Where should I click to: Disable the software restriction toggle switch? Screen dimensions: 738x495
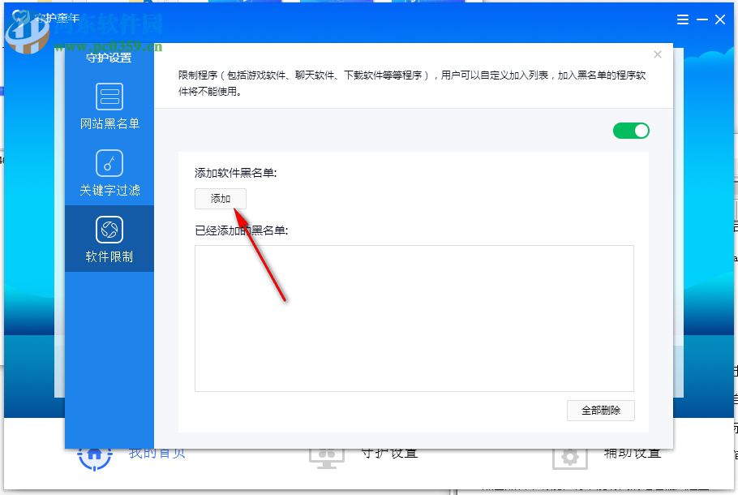click(x=631, y=131)
